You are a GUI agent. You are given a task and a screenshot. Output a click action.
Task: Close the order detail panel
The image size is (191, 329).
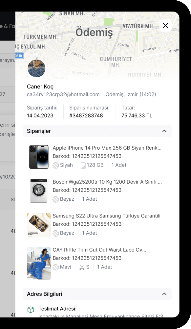point(165,26)
